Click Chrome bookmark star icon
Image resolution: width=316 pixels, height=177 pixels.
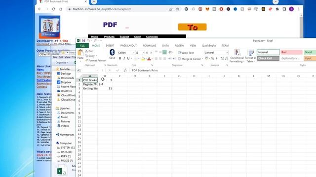pos(178,9)
